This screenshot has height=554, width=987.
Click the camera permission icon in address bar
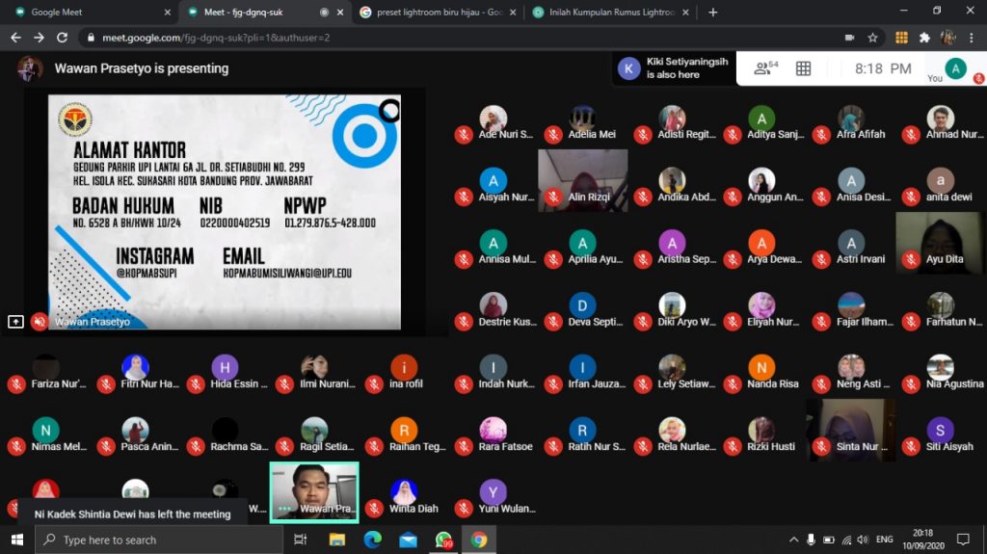pyautogui.click(x=849, y=38)
